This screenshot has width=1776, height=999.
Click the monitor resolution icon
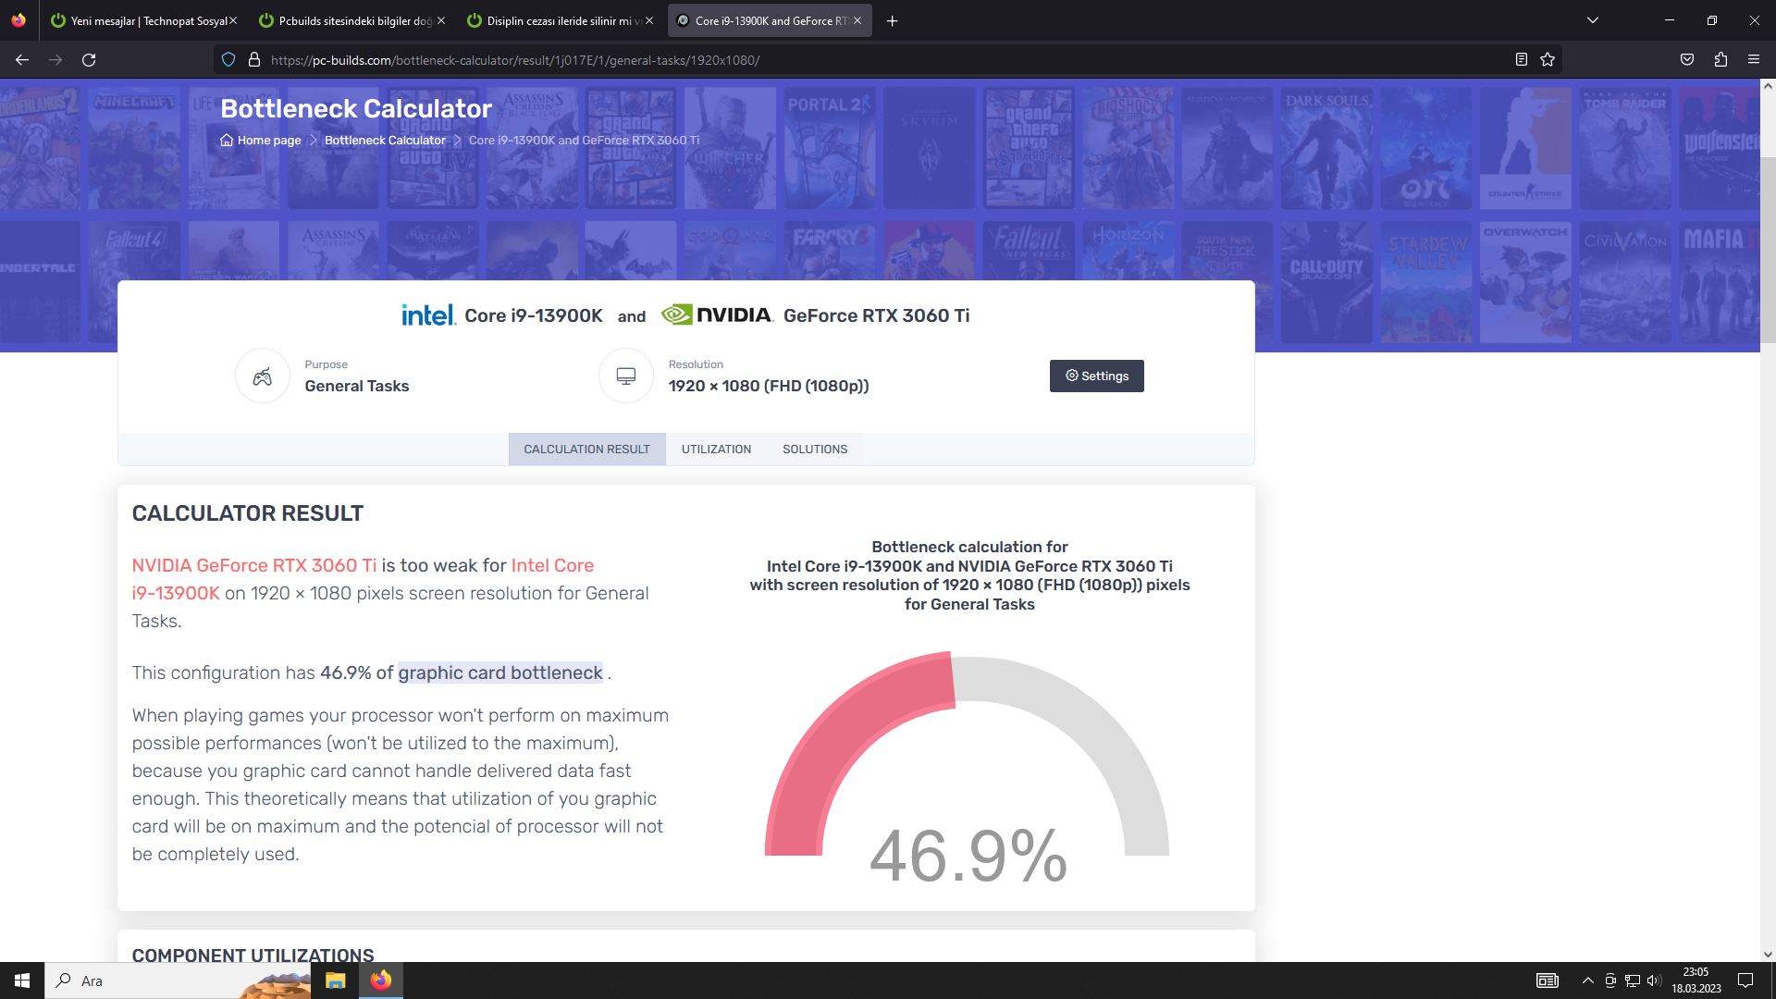point(626,376)
